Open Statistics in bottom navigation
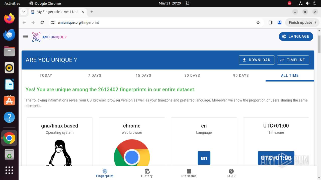The height and width of the screenshot is (180, 321). coord(189,173)
